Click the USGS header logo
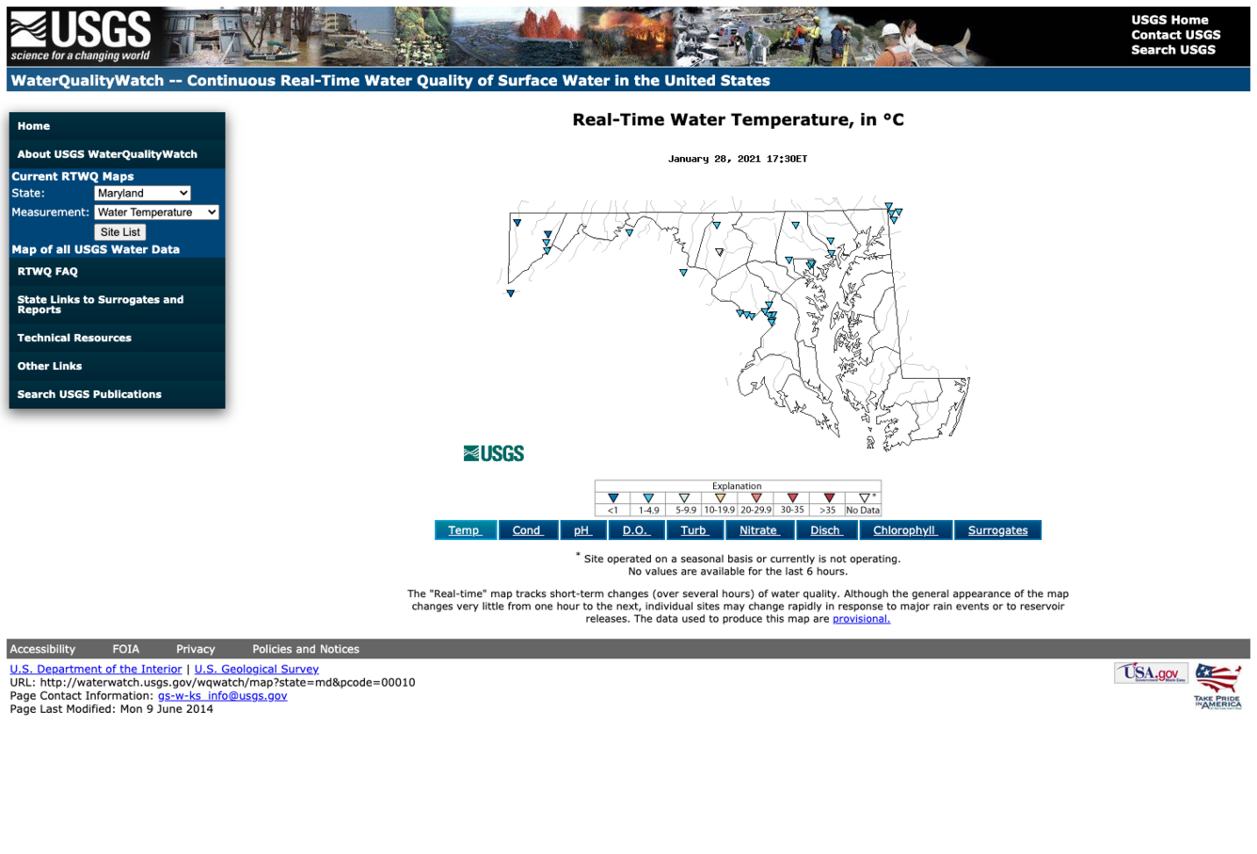Image resolution: width=1257 pixels, height=854 pixels. [80, 35]
